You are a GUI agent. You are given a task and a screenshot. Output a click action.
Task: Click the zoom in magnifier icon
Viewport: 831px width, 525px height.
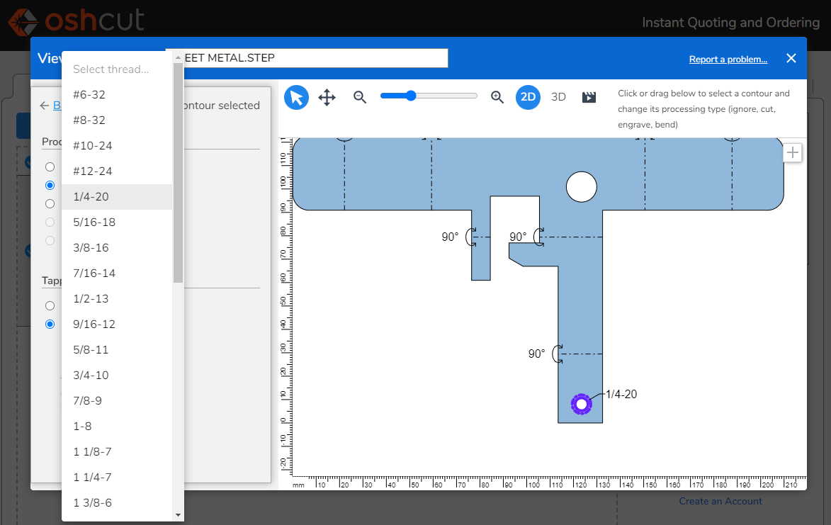click(x=497, y=97)
